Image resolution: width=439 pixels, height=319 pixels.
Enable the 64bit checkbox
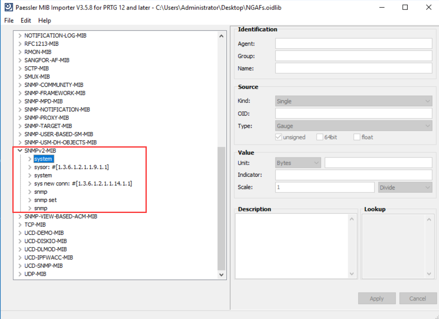pos(320,137)
